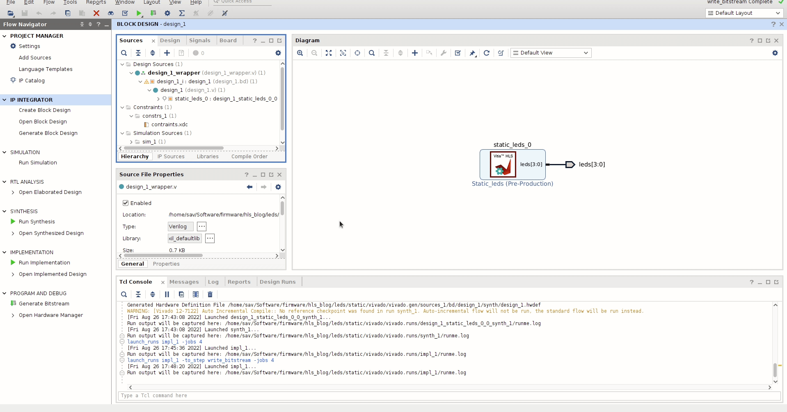
Task: Click Run Synthesis in Flow Navigator
Action: 37,222
